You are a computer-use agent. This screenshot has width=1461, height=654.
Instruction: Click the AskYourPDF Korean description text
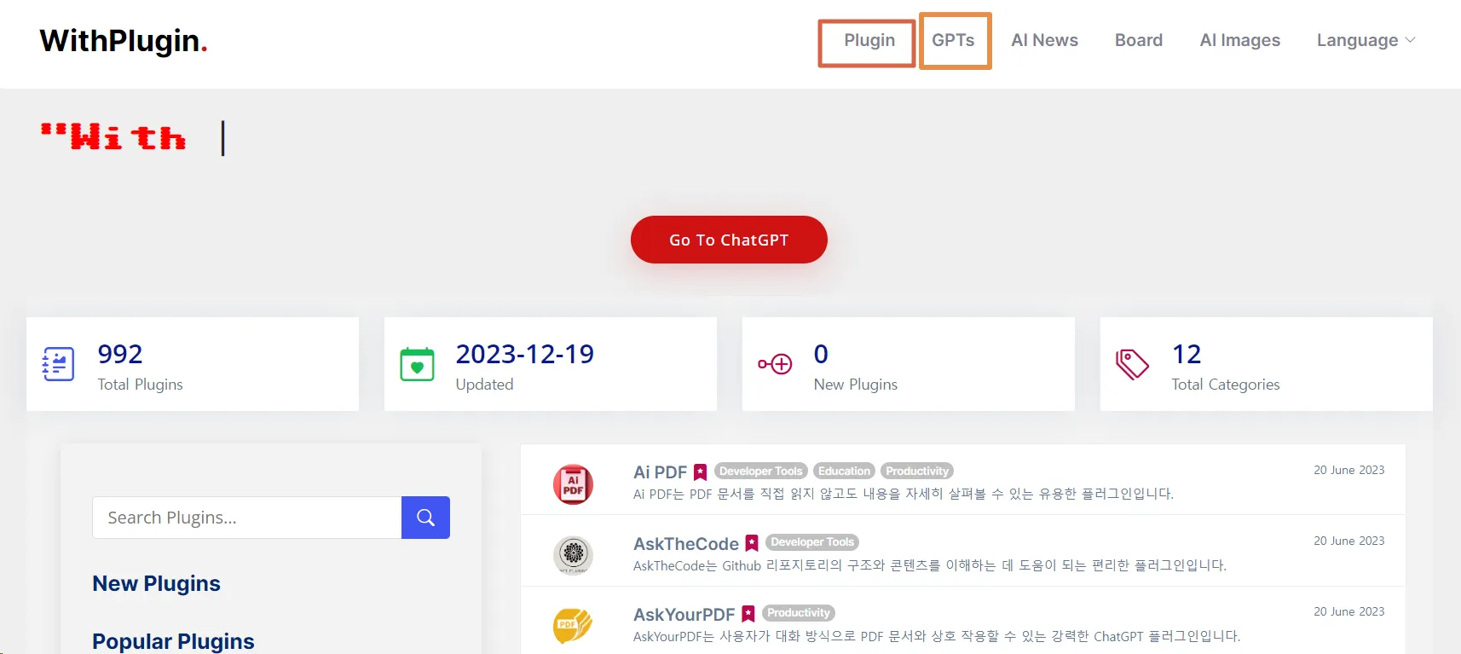[937, 636]
